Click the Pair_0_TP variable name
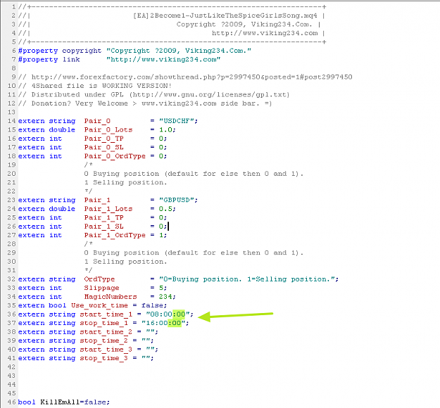This screenshot has width=440, height=408. pyautogui.click(x=103, y=139)
